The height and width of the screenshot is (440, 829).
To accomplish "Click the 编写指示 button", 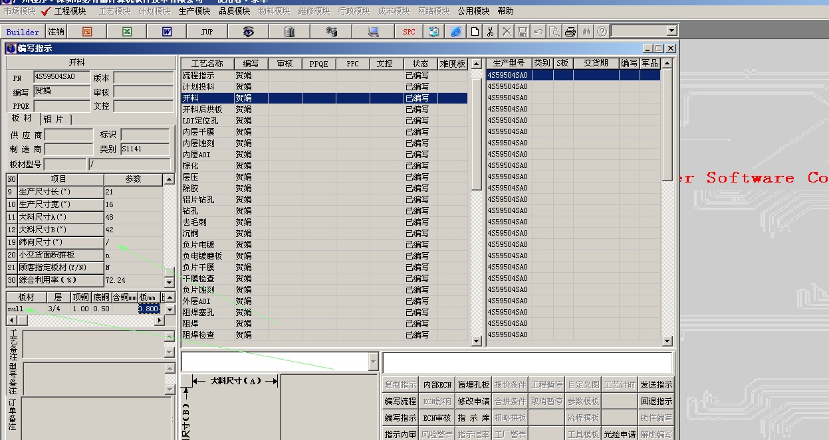I will 400,418.
